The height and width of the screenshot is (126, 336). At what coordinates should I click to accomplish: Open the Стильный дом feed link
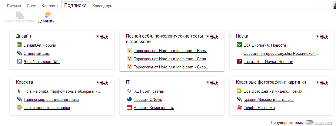37,54
